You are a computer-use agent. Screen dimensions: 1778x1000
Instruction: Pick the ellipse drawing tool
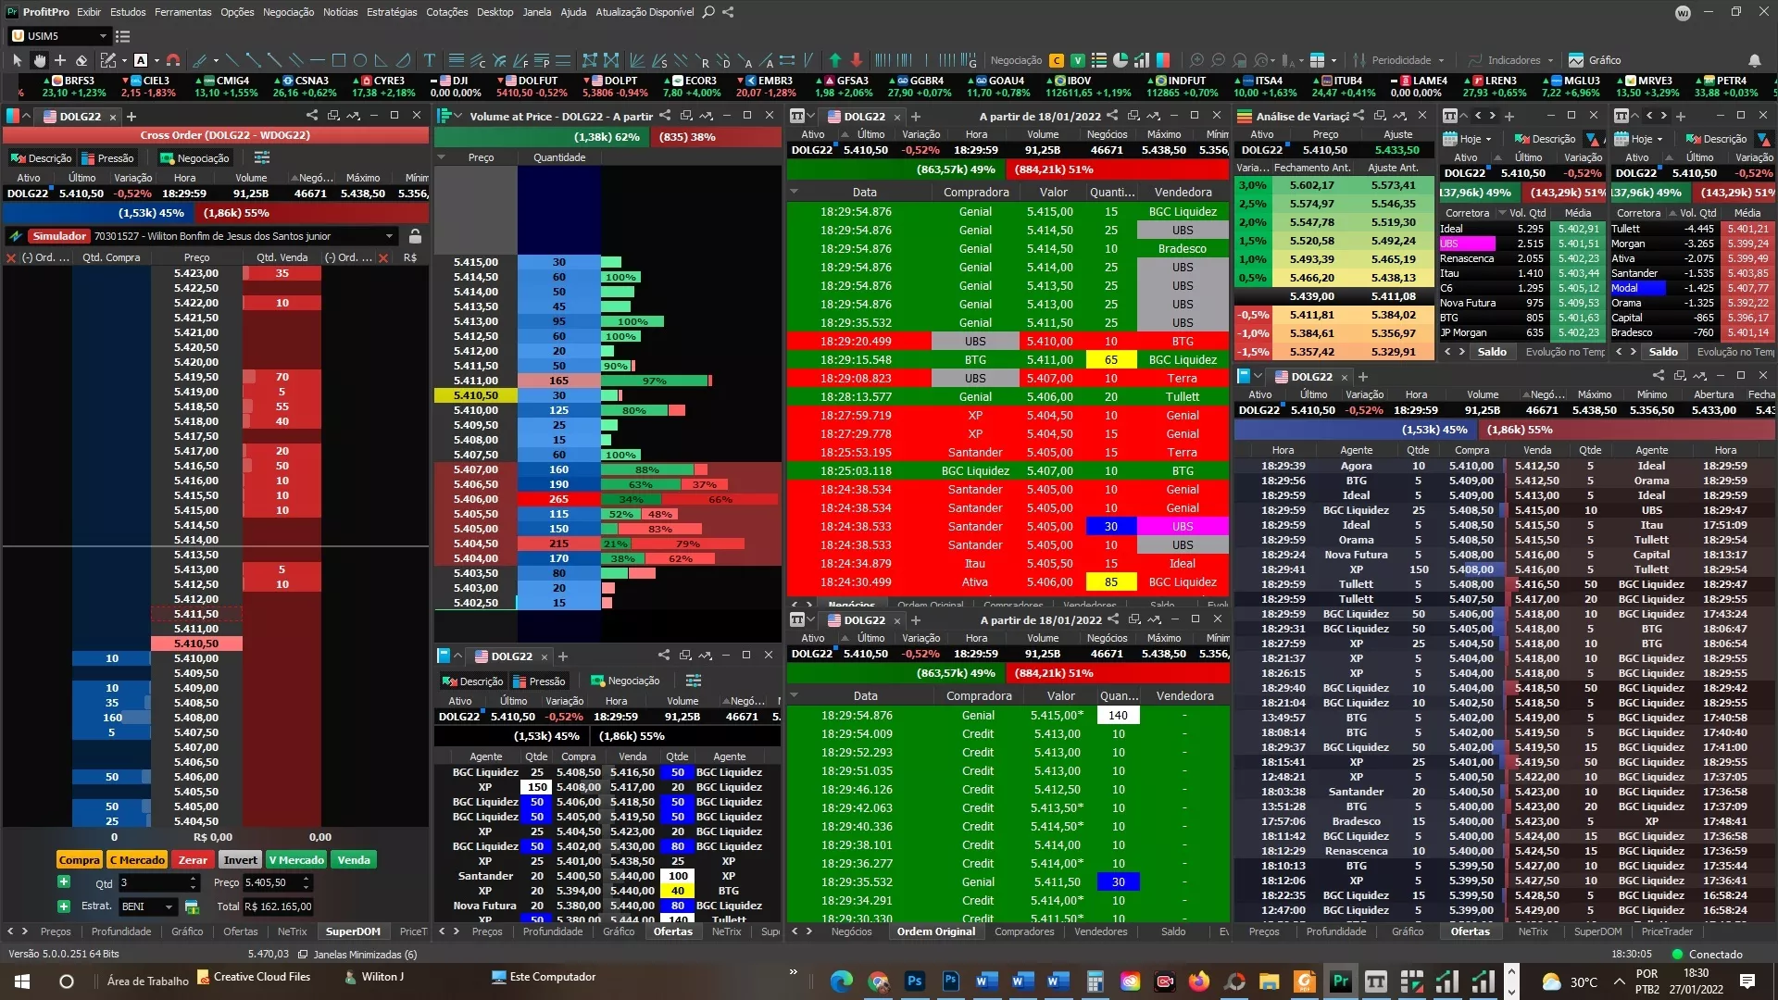coord(360,60)
